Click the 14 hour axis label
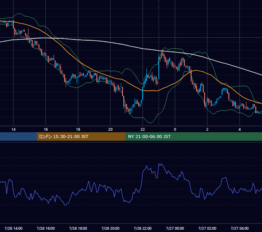 coord(13,130)
